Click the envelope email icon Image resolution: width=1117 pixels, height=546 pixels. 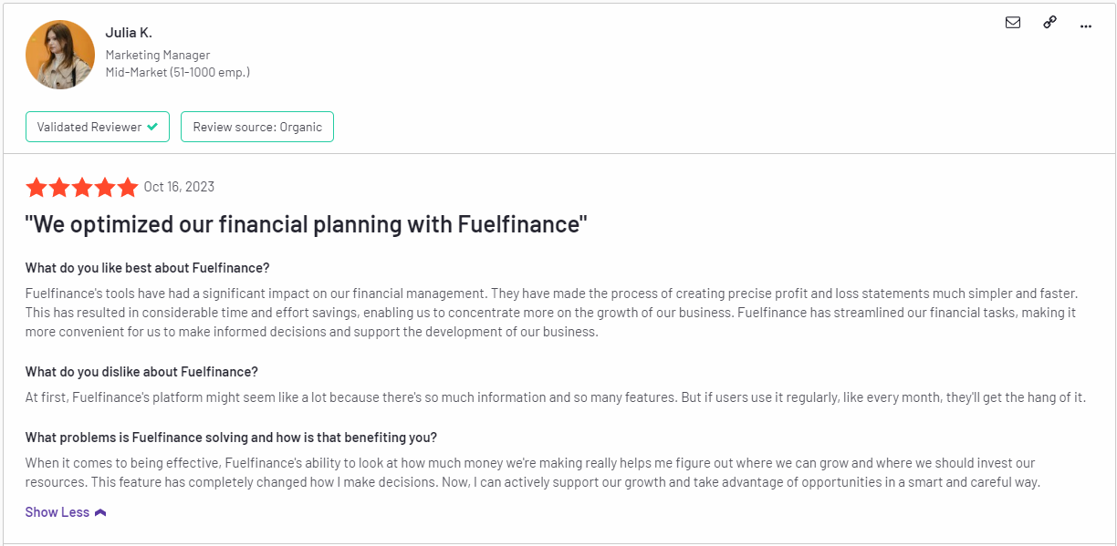1013,23
